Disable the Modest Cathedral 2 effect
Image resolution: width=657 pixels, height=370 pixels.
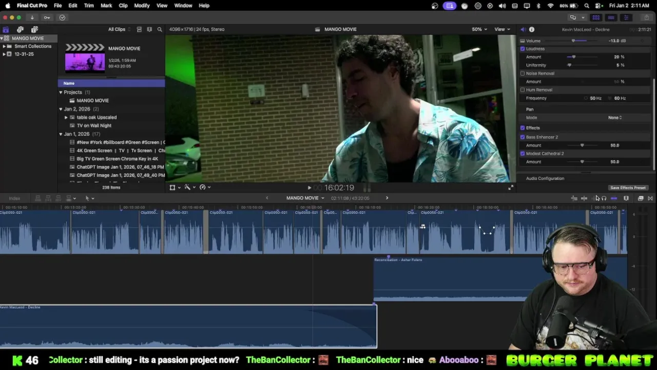[x=523, y=154]
